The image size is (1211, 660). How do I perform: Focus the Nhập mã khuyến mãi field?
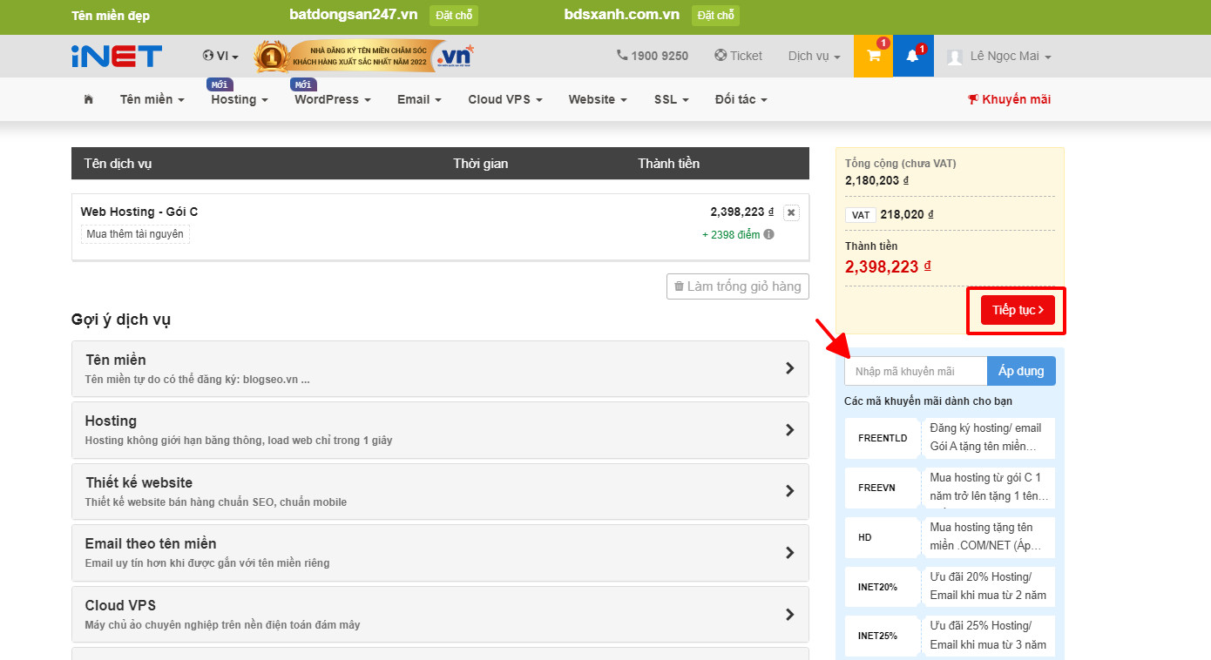[x=916, y=371]
